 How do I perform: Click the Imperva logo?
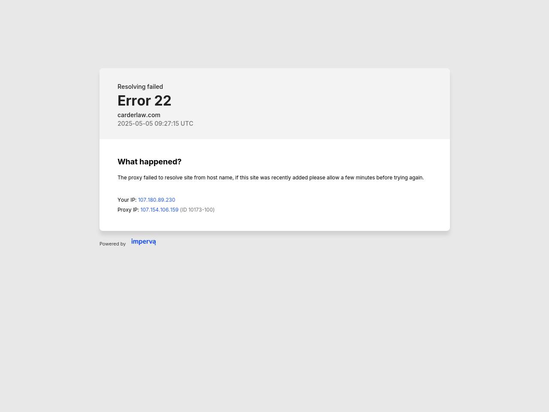(143, 242)
